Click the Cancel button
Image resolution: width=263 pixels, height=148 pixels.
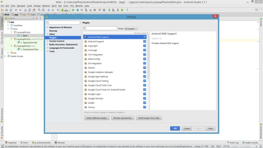(187, 128)
